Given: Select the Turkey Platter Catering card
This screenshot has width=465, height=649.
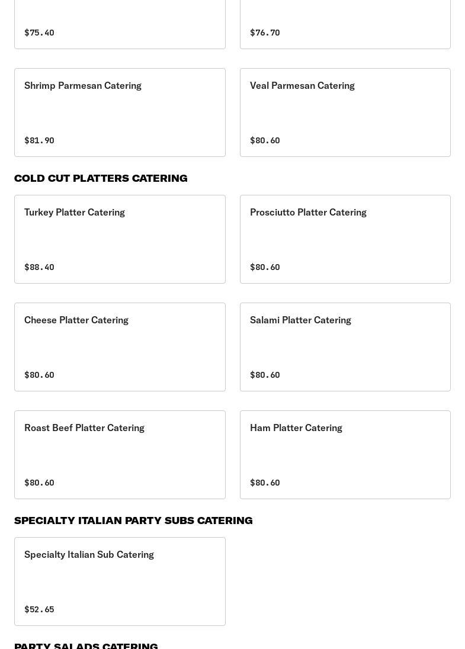Looking at the screenshot, I should pyautogui.click(x=120, y=239).
